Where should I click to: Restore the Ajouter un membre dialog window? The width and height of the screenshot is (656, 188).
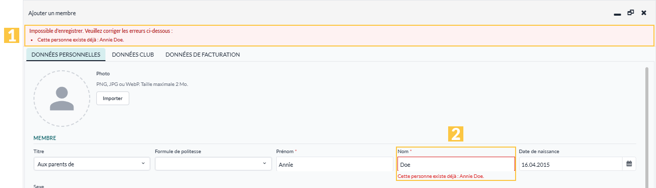630,13
